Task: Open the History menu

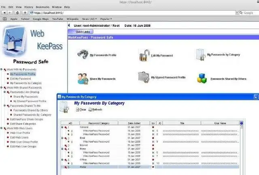Action: pos(29,7)
